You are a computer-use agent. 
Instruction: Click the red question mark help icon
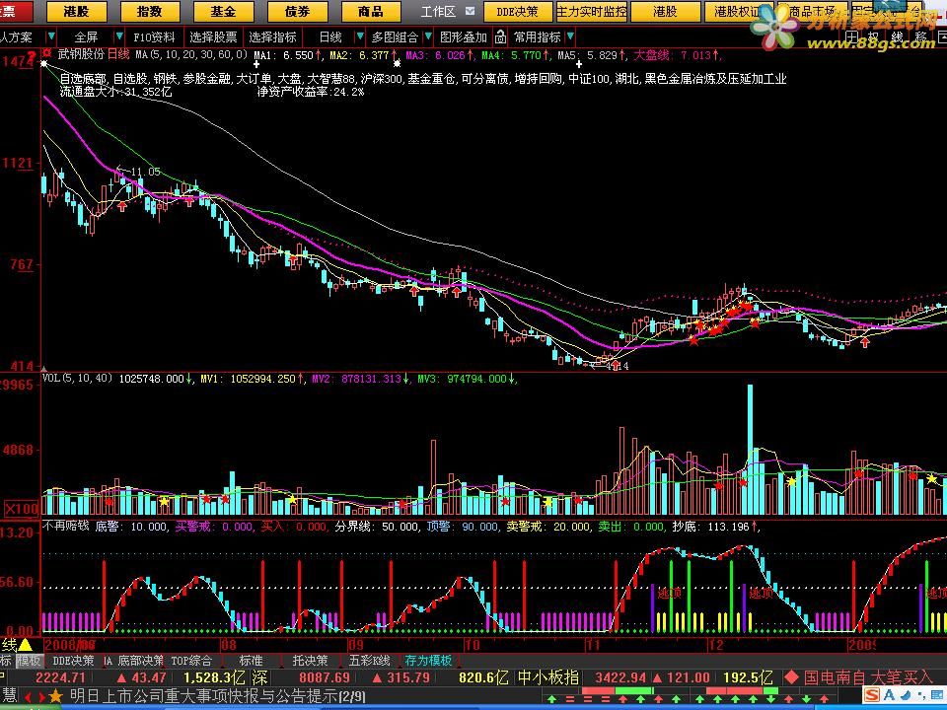(32, 54)
